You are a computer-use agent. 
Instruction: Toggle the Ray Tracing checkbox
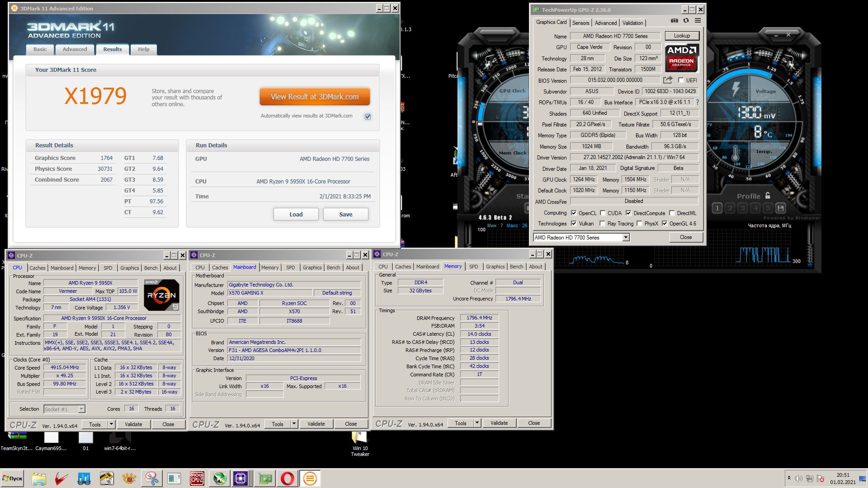[602, 224]
